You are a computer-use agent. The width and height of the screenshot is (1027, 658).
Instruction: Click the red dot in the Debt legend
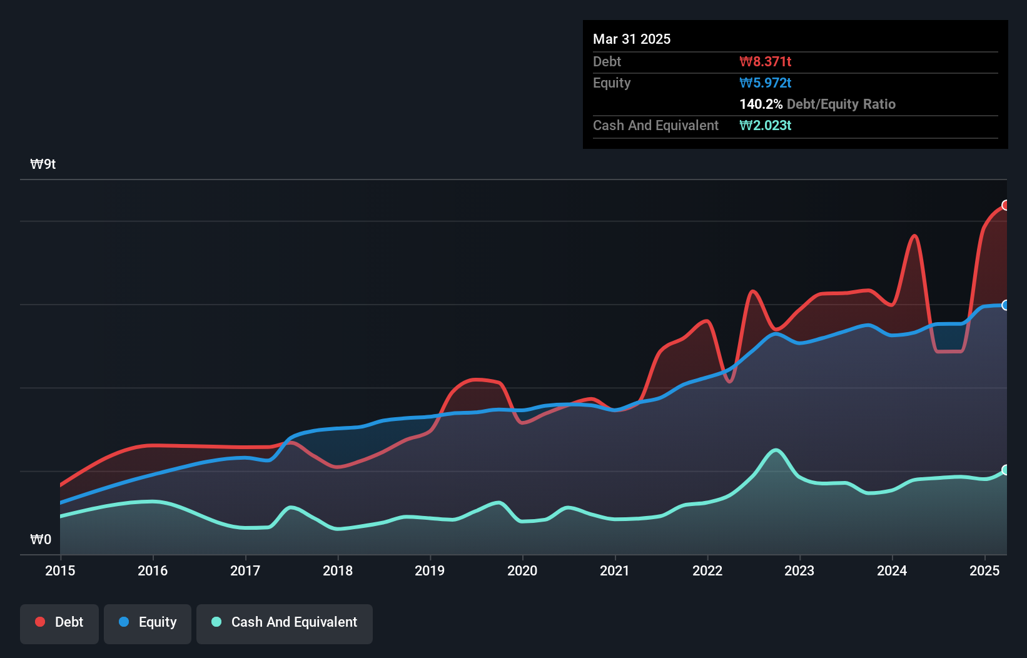click(40, 622)
